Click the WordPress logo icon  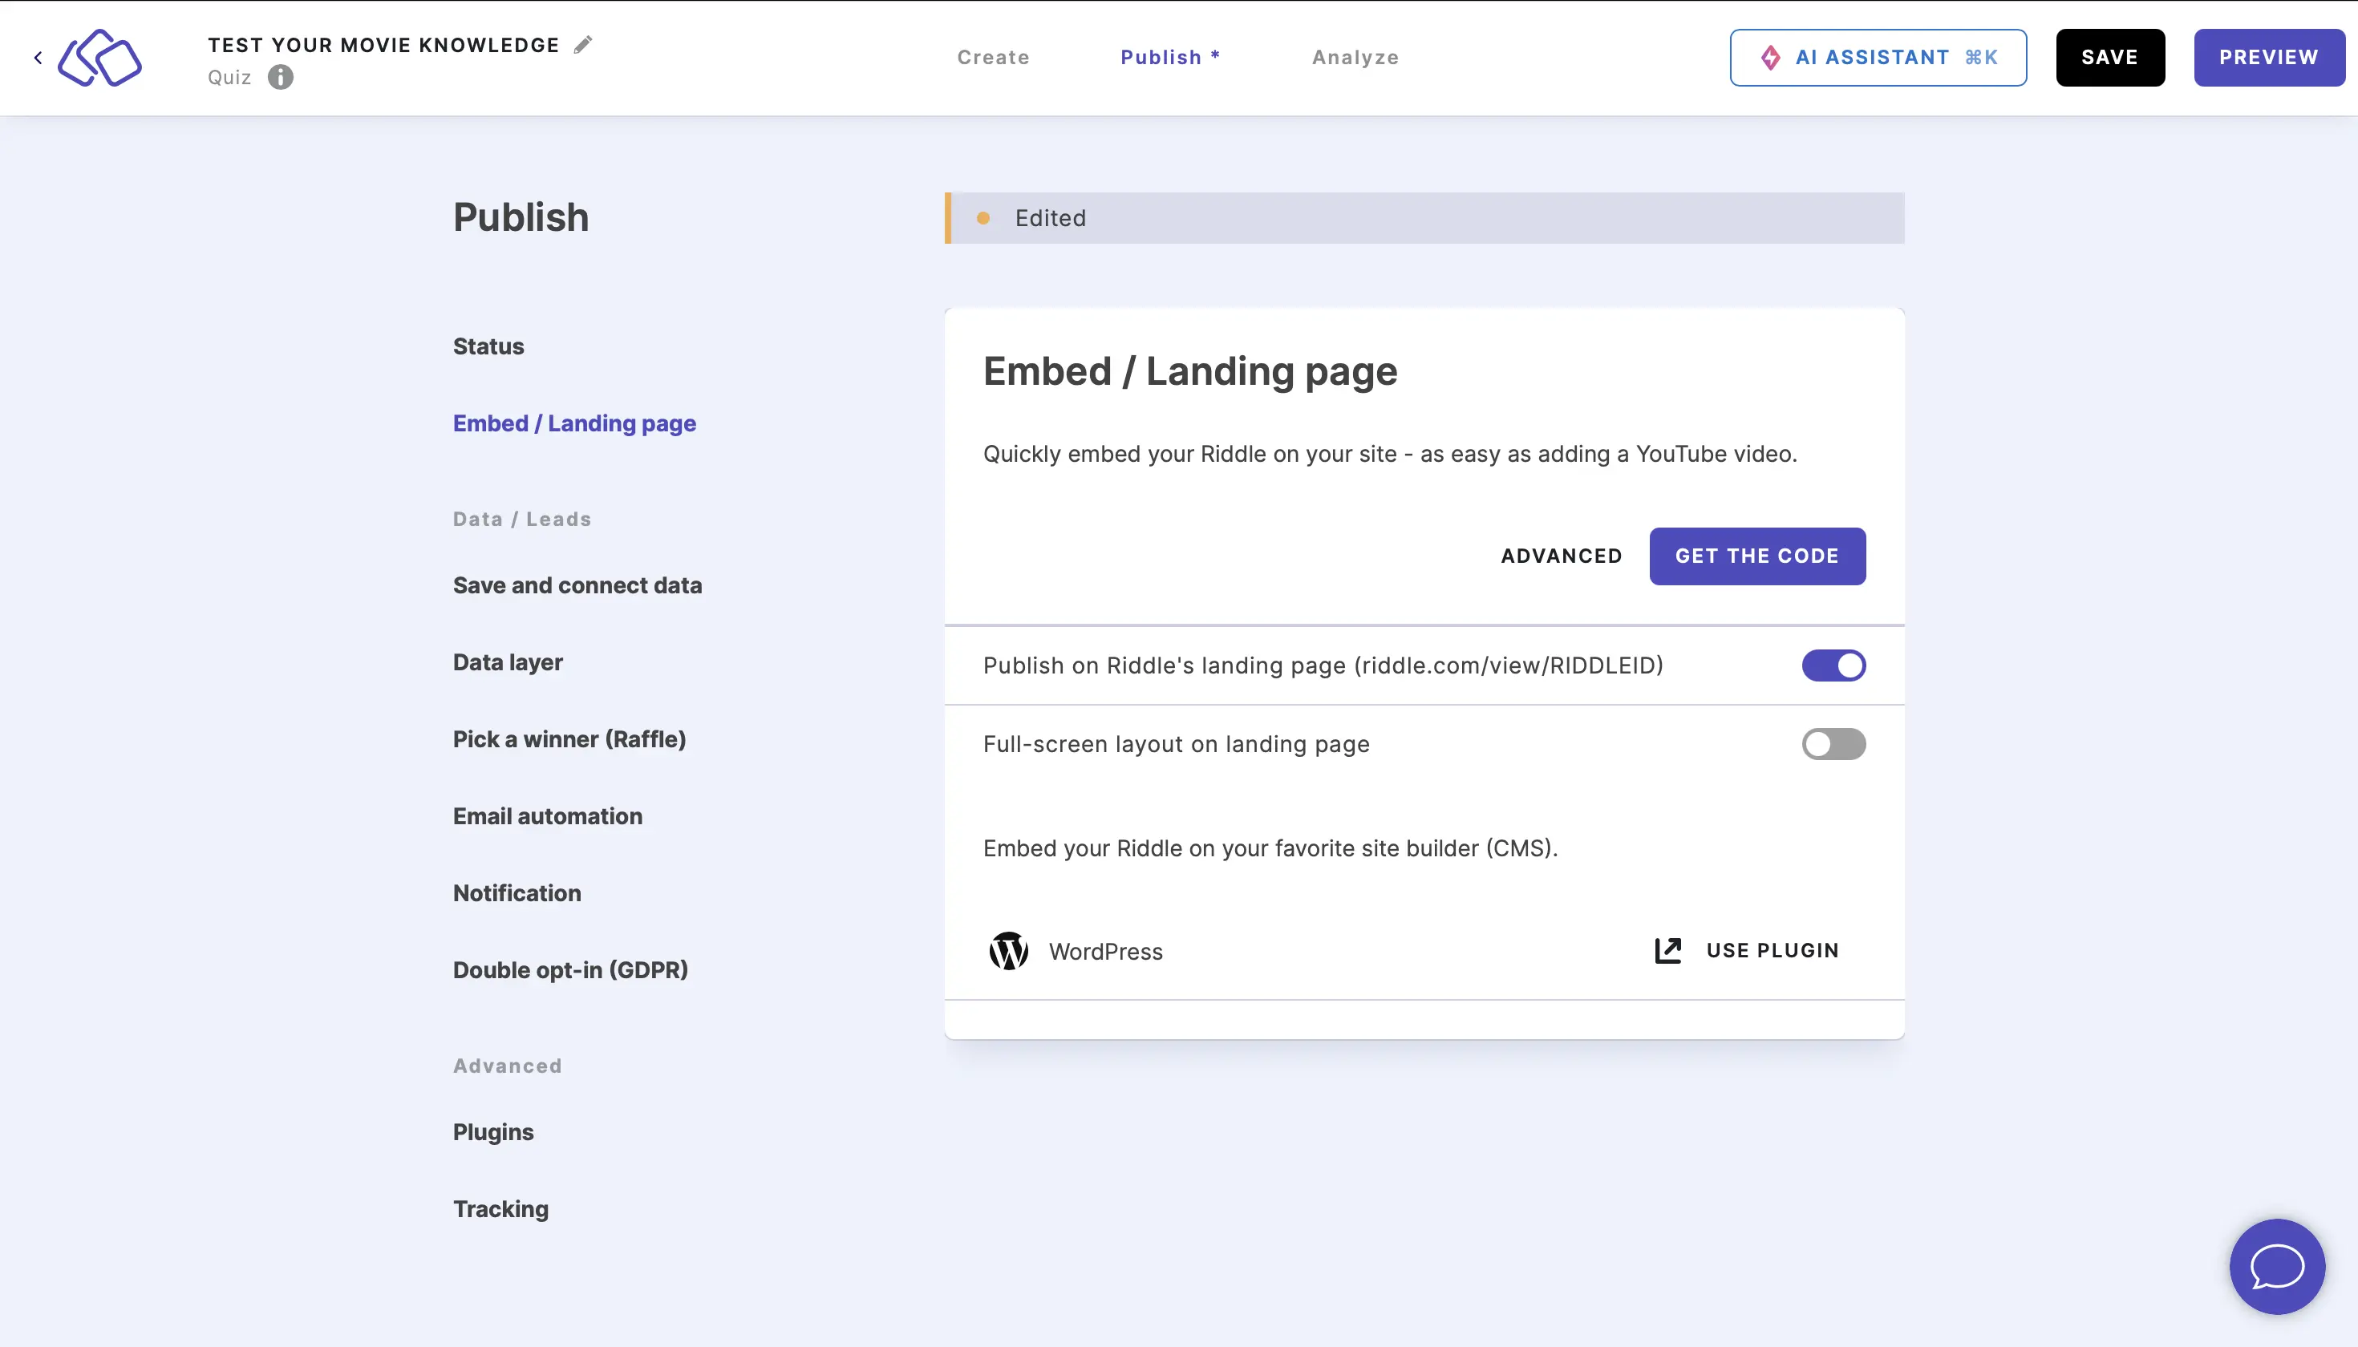point(1007,950)
